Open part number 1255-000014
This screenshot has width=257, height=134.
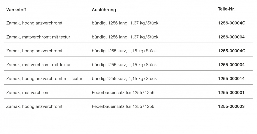point(231,79)
